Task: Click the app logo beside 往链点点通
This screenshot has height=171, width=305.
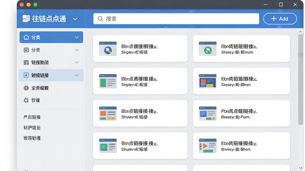Action: [26, 19]
